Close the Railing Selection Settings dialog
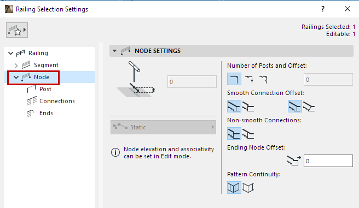359x208 pixels. coord(348,9)
